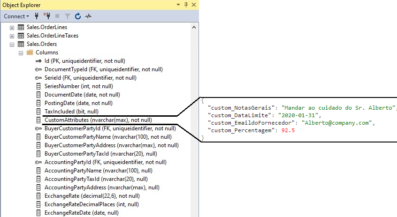Click the column icon beside AccountingPartyName

tap(38, 171)
